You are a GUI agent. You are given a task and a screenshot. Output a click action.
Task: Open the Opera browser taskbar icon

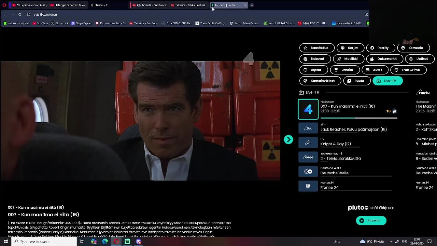116,242
